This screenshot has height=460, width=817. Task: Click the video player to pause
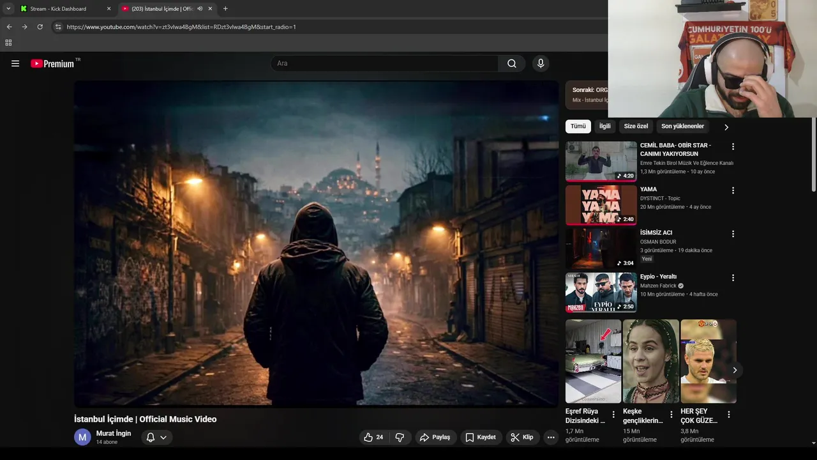tap(317, 244)
